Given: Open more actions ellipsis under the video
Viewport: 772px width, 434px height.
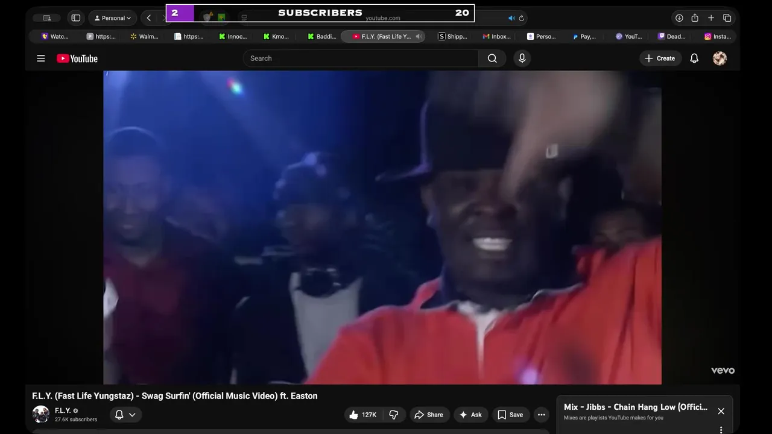Looking at the screenshot, I should [542, 415].
